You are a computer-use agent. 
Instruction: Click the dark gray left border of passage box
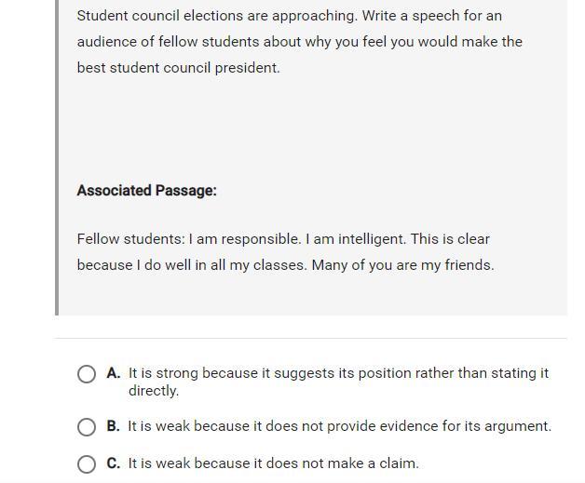tap(58, 158)
